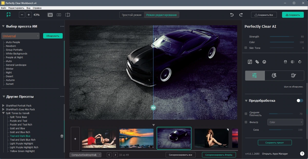Click the rotate image icon
Image resolution: width=308 pixels, height=159 pixels.
click(300, 62)
